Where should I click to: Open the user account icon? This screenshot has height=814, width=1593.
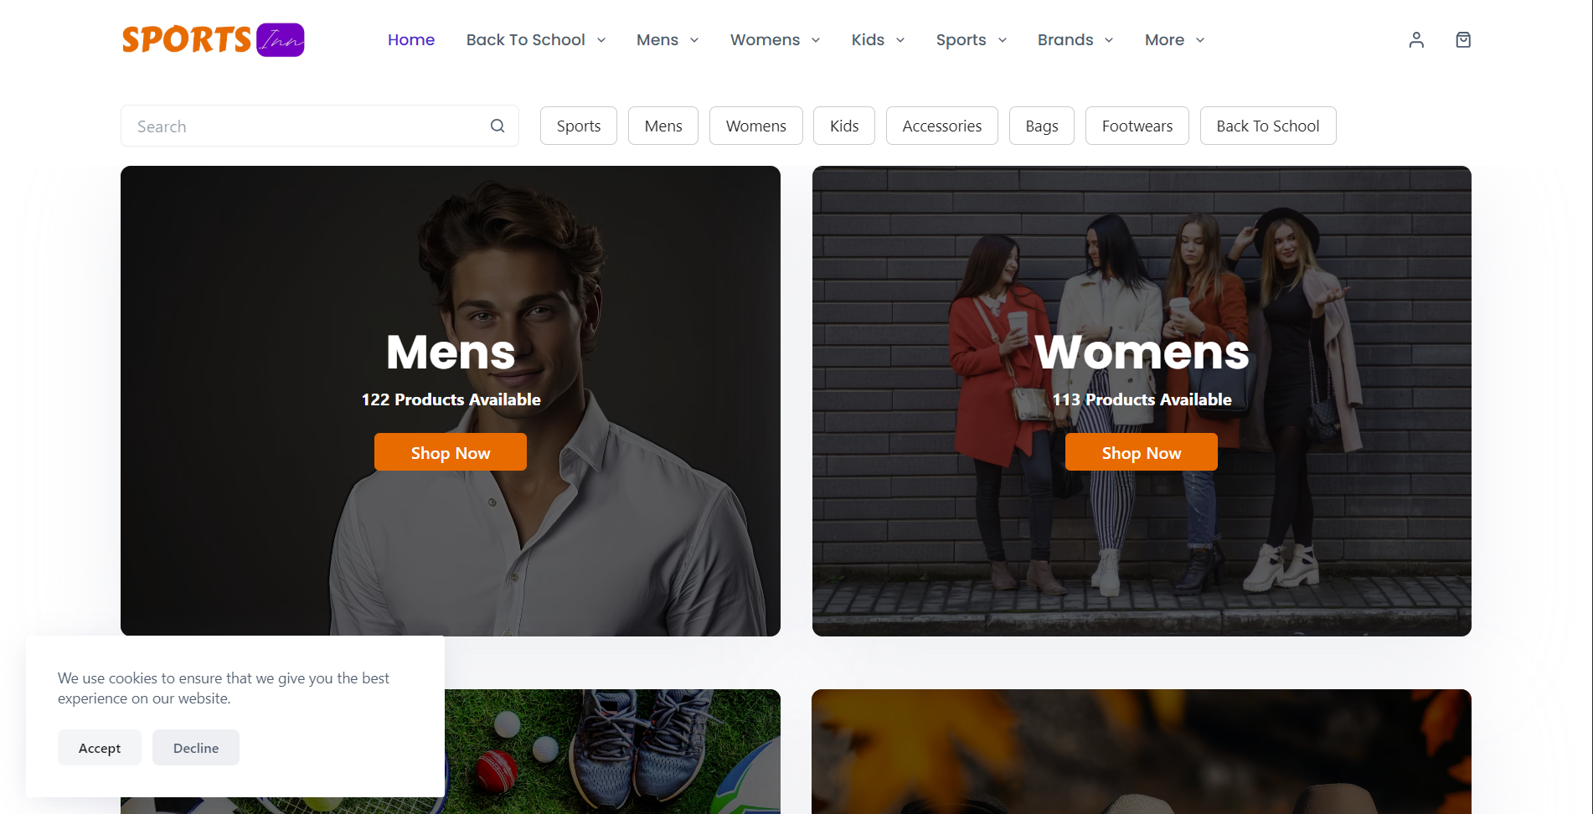pyautogui.click(x=1416, y=40)
